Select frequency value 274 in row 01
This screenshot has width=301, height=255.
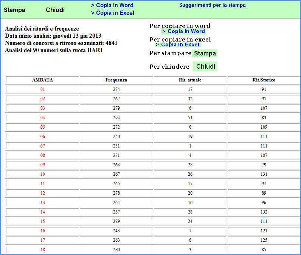pyautogui.click(x=116, y=89)
